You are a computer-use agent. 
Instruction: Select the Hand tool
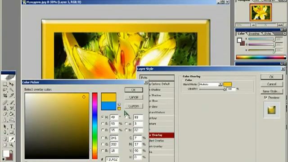coord(5,145)
